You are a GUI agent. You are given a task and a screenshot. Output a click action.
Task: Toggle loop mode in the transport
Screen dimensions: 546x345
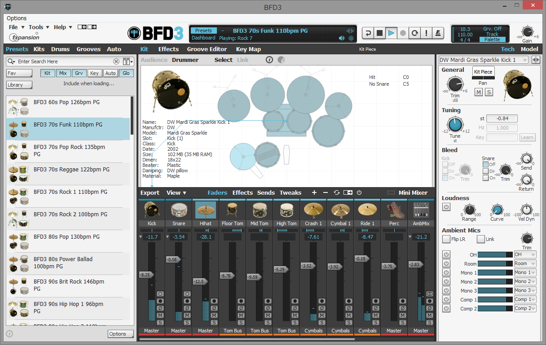pyautogui.click(x=414, y=33)
